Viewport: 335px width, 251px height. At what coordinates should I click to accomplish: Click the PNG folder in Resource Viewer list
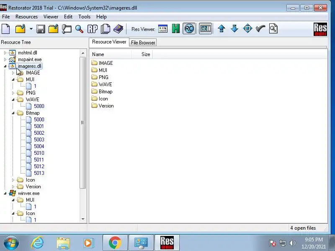pos(100,77)
